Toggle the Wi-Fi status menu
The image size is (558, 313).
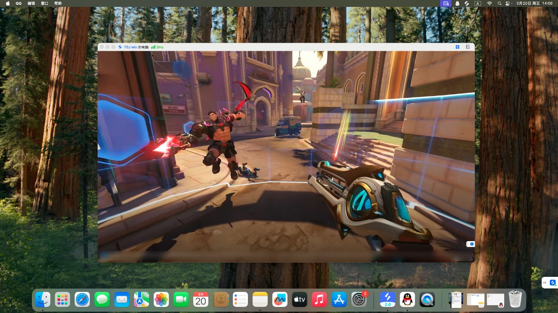489,3
